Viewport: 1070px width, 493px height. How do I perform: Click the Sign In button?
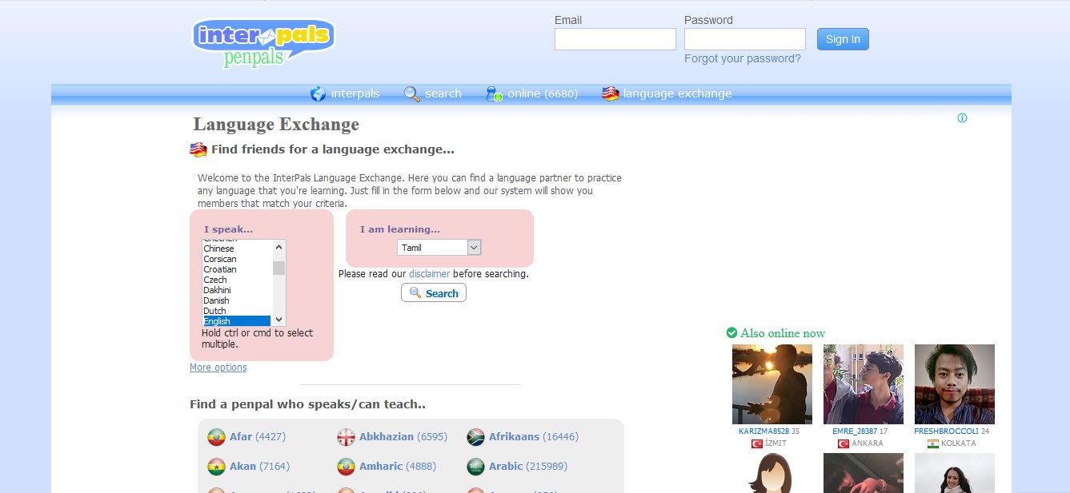point(842,38)
